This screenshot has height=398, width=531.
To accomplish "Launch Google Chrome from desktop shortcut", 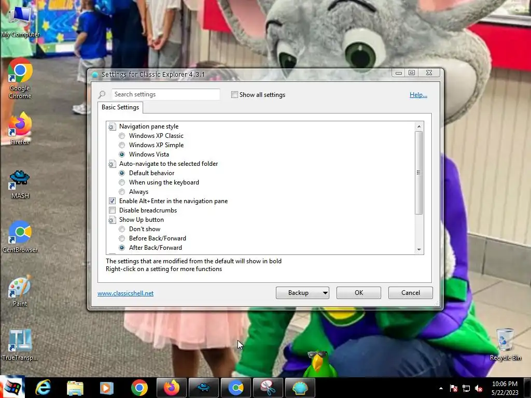I will [x=20, y=79].
